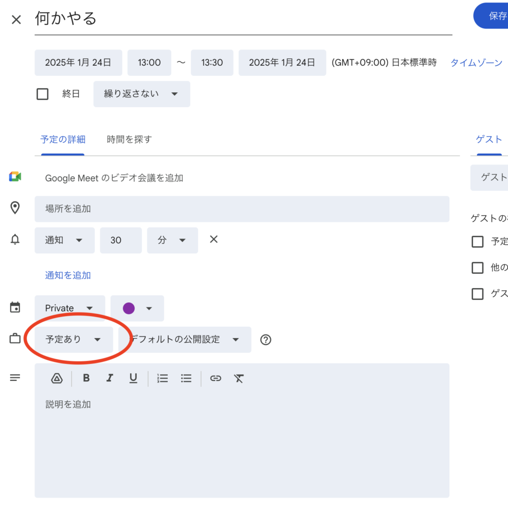508x522 pixels.
Task: Remove the 30 分 notification
Action: pos(214,239)
